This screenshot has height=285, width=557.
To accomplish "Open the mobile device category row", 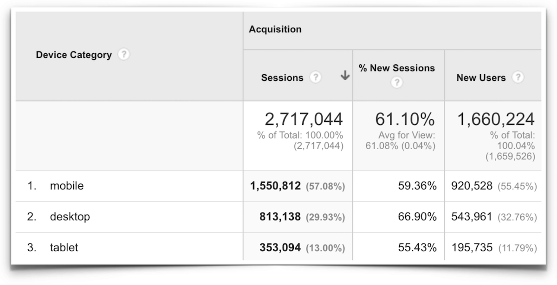I will pos(67,186).
